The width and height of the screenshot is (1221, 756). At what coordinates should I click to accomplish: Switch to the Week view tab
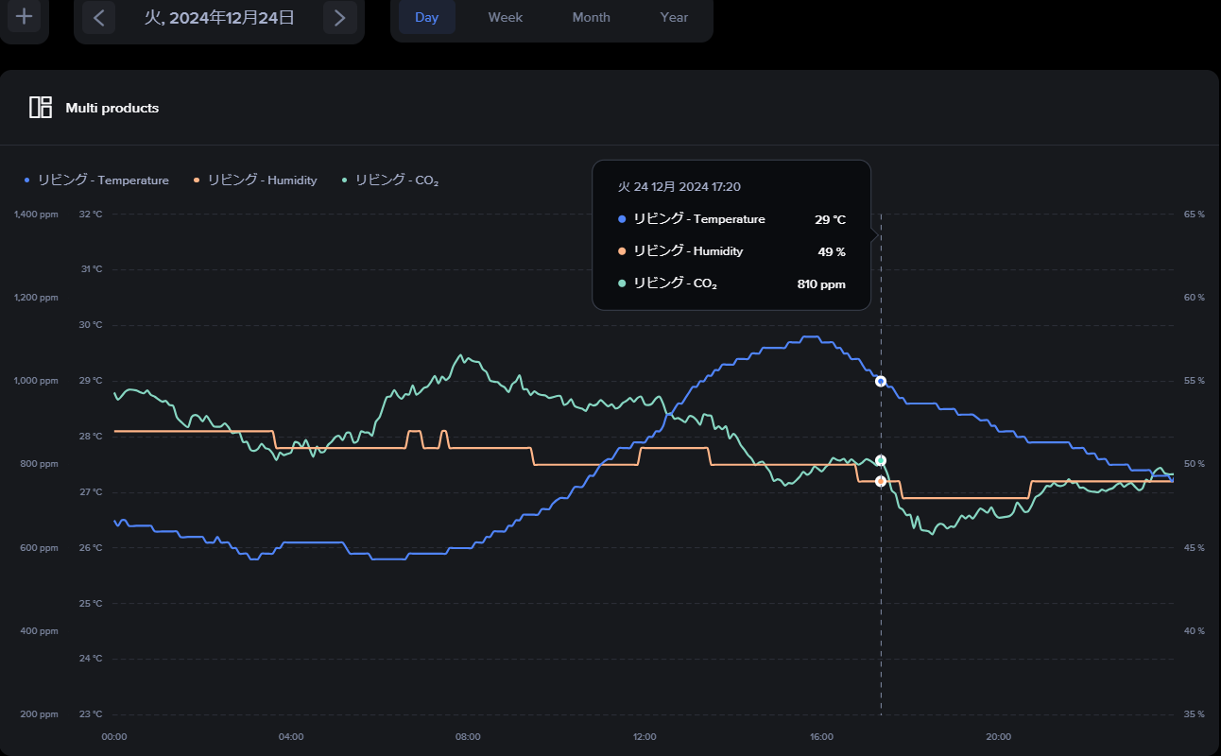pos(506,17)
